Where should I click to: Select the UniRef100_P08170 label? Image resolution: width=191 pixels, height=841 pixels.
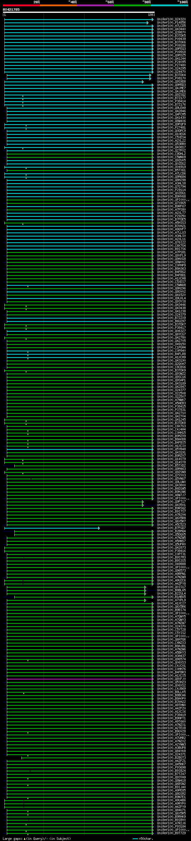(171, 78)
